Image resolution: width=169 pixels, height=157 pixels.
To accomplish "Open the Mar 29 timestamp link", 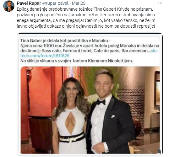I will click(x=79, y=3).
